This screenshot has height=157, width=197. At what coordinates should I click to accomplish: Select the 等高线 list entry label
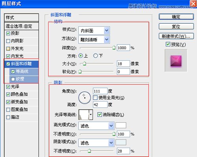coord(22,71)
